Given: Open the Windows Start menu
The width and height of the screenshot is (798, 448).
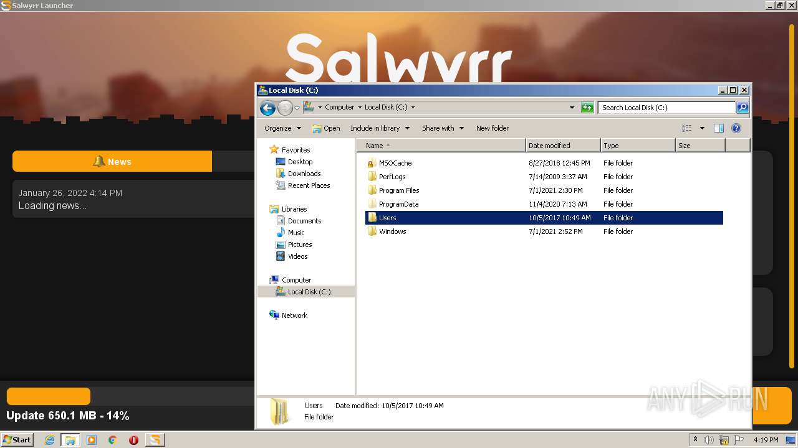Looking at the screenshot, I should pos(17,440).
